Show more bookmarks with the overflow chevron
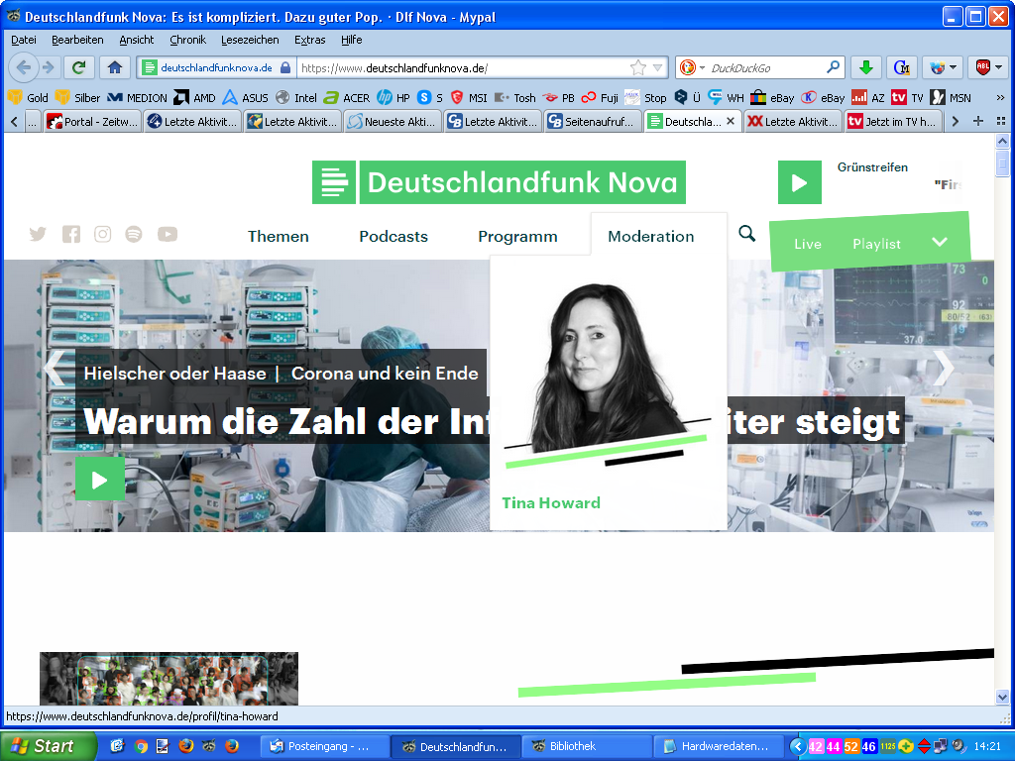Image resolution: width=1015 pixels, height=761 pixels. [x=1000, y=98]
